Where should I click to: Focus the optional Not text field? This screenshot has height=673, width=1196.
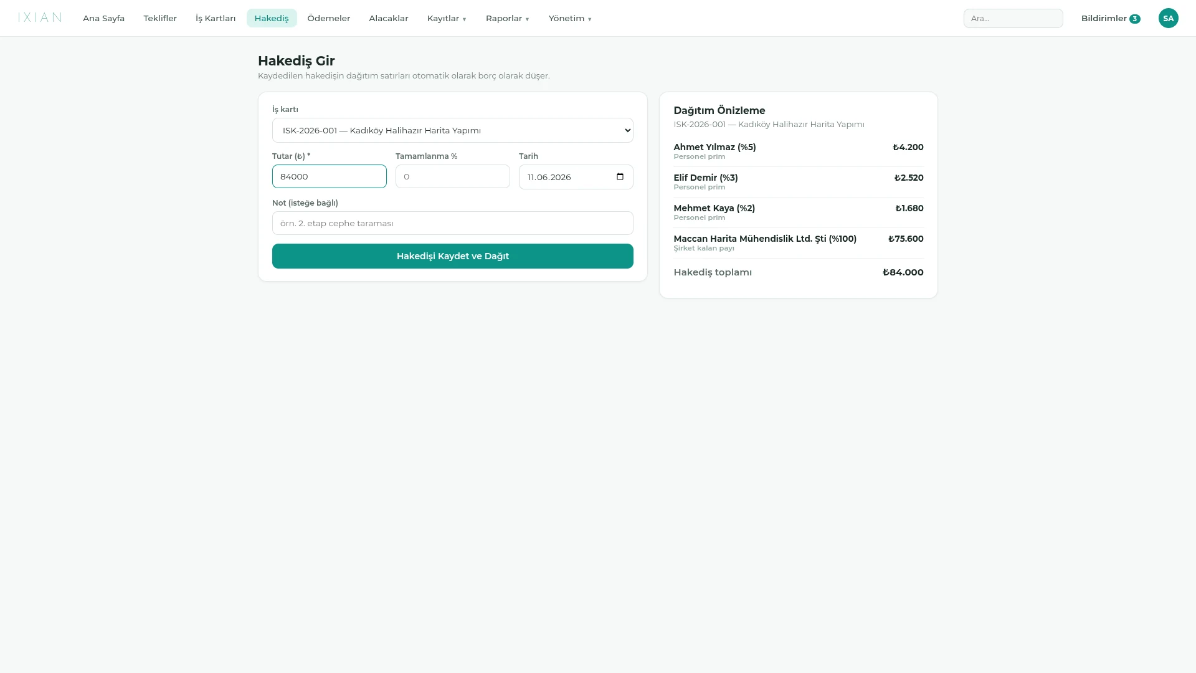[453, 223]
